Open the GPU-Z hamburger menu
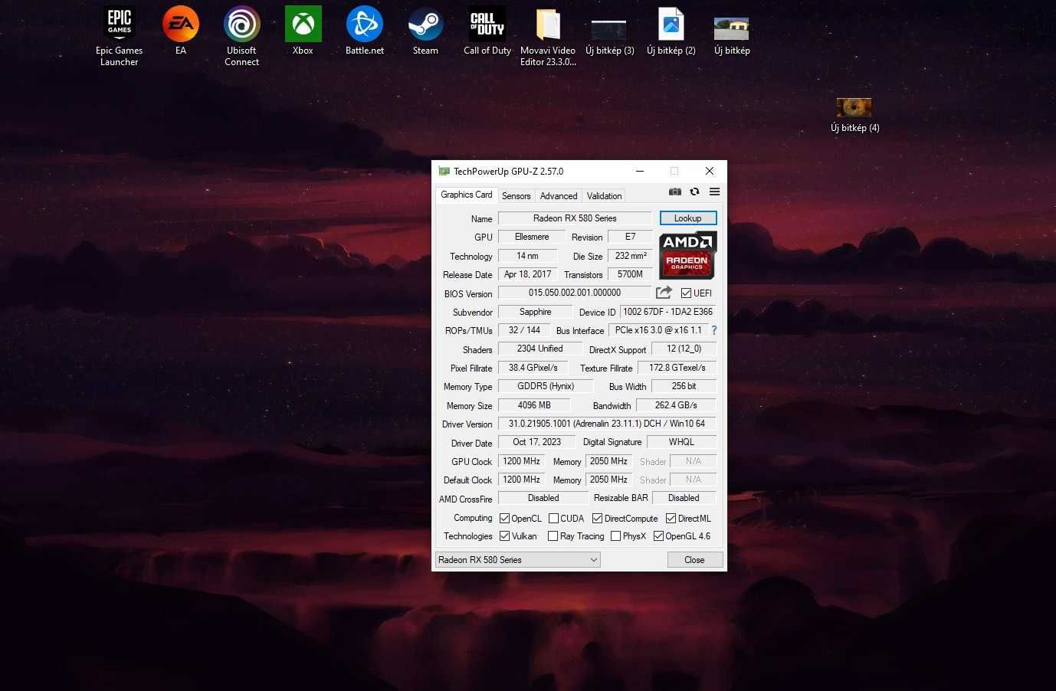Viewport: 1056px width, 691px height. [x=714, y=192]
